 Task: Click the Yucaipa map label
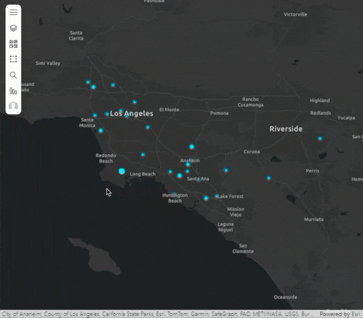click(346, 118)
